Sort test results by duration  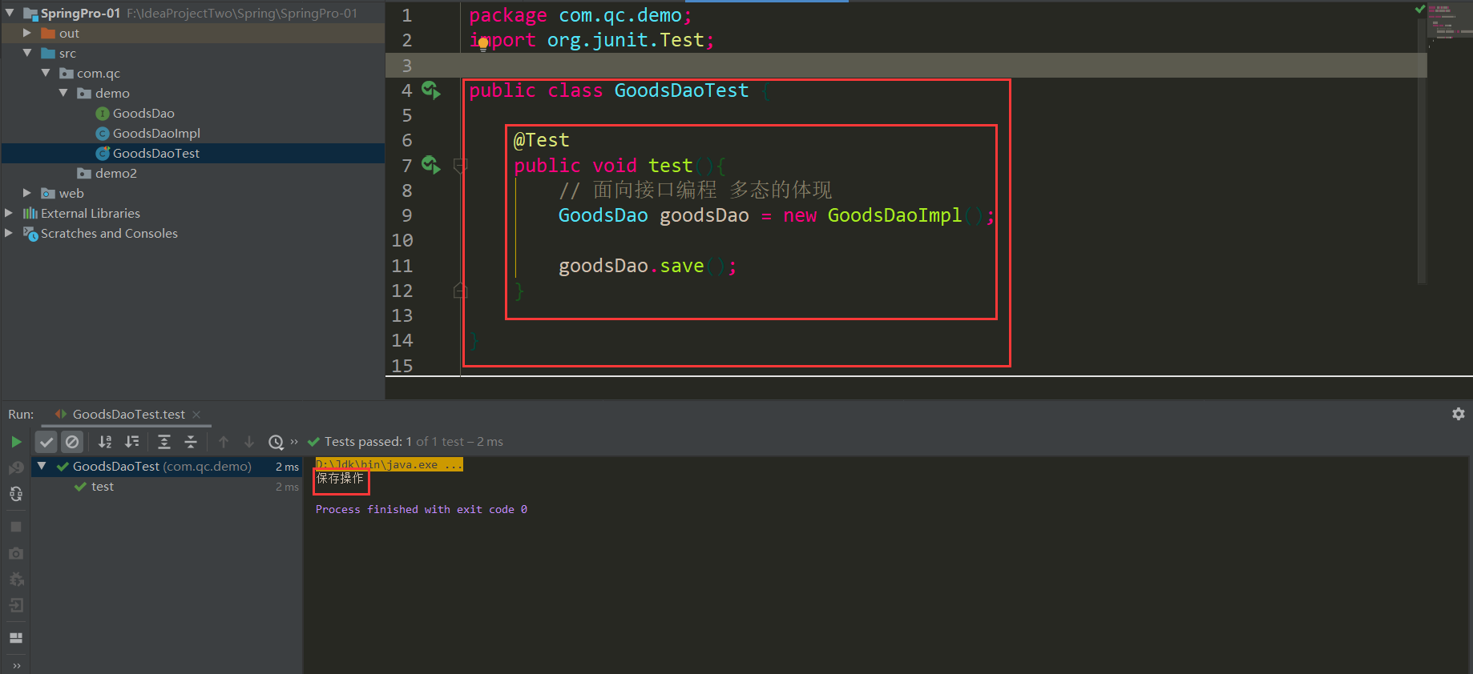[132, 442]
